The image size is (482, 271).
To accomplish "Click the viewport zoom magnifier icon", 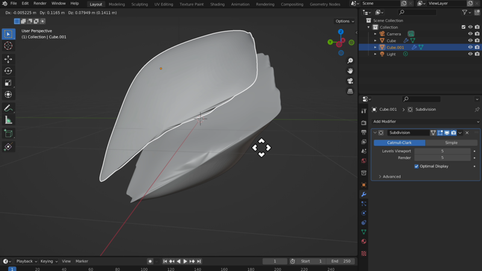I will 350,61.
